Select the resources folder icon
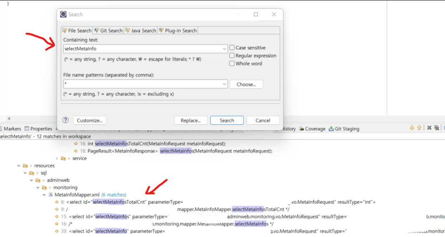Screen dimensions: 445x237 [25, 166]
